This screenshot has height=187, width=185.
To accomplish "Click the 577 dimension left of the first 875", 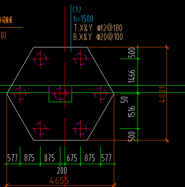I will click(13, 158).
